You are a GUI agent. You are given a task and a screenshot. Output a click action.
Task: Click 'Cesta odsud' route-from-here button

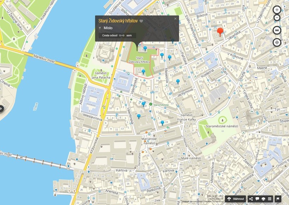tap(110, 35)
